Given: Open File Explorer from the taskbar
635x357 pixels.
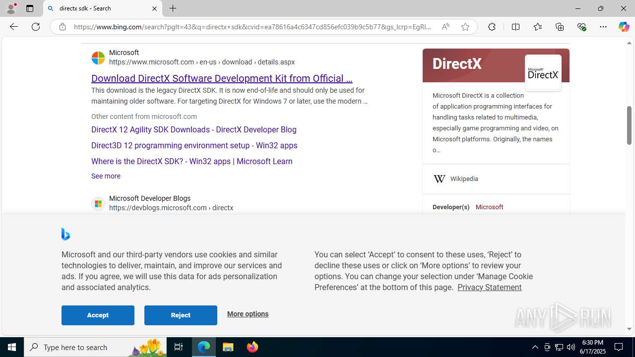Looking at the screenshot, I should (x=228, y=347).
